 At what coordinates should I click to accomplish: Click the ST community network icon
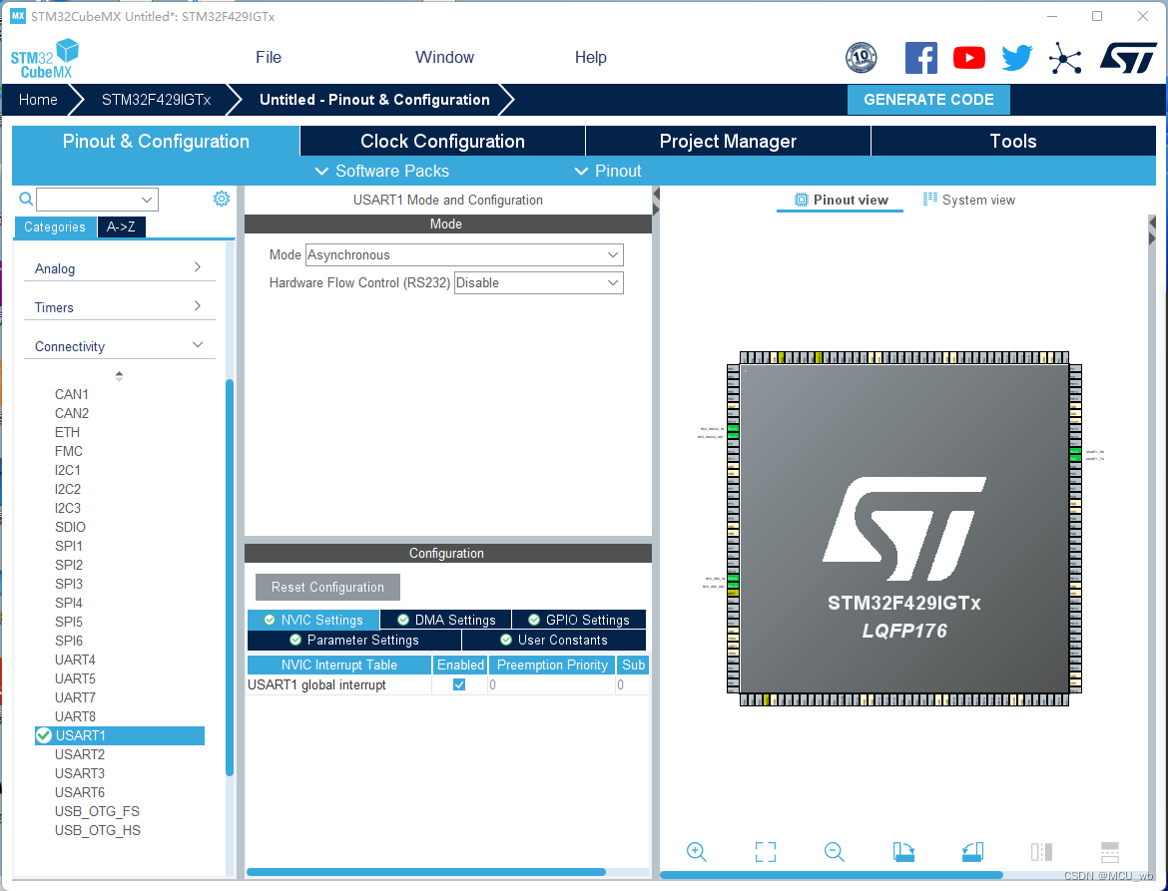coord(1065,57)
